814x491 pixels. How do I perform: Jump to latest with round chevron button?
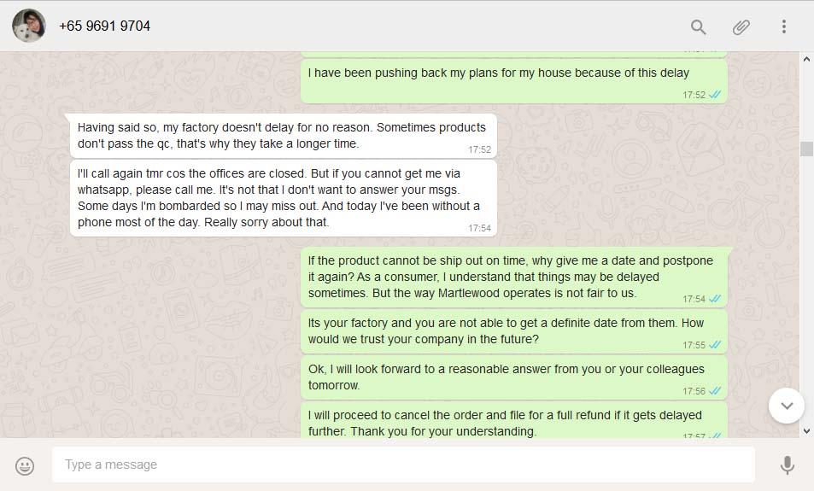[x=787, y=406]
